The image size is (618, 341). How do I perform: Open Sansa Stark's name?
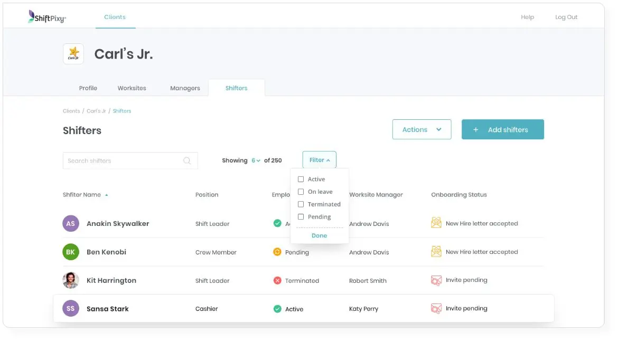(108, 309)
